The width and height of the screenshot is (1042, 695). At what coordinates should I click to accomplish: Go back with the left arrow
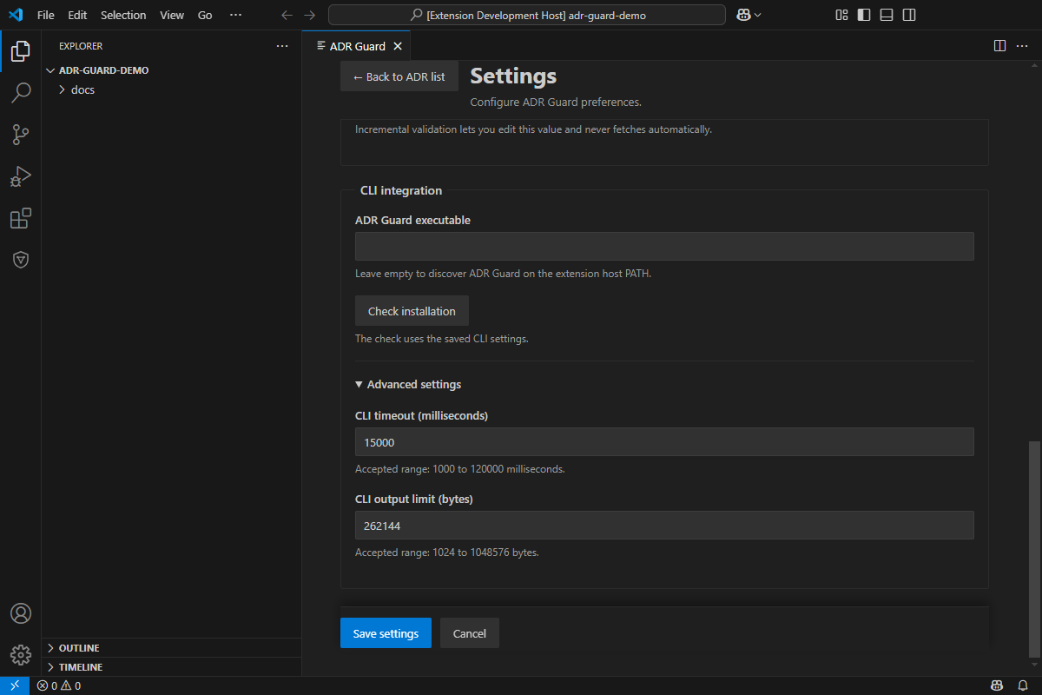(287, 15)
